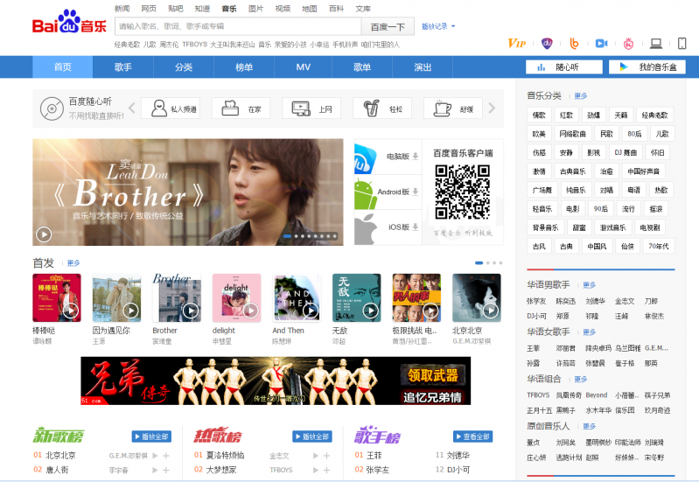This screenshot has height=482, width=699.
Task: Switch to second 首发 page dot
Action: point(488,263)
